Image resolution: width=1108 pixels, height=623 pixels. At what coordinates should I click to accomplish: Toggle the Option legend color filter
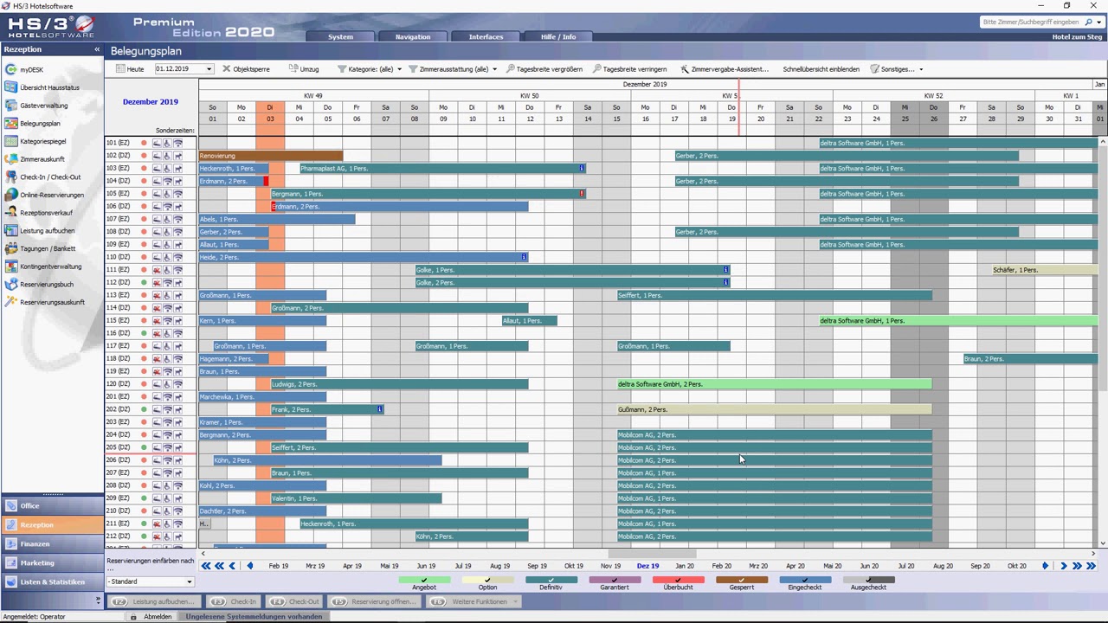[x=487, y=581]
